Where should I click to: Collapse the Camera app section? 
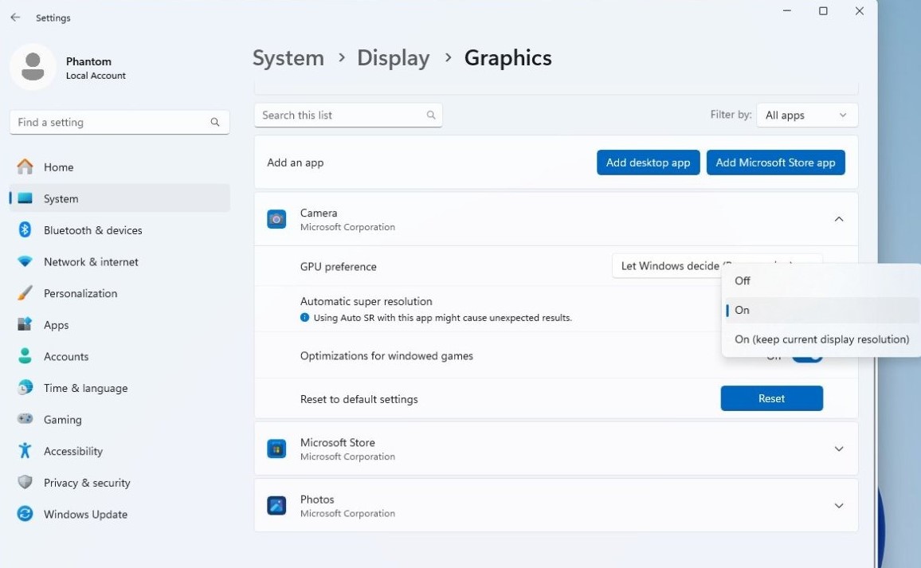(x=839, y=219)
